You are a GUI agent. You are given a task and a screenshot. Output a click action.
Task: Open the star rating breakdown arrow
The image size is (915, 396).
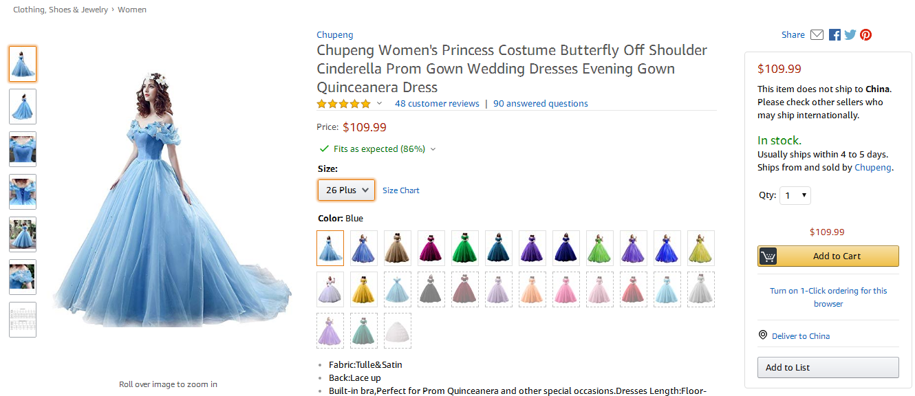tap(379, 104)
